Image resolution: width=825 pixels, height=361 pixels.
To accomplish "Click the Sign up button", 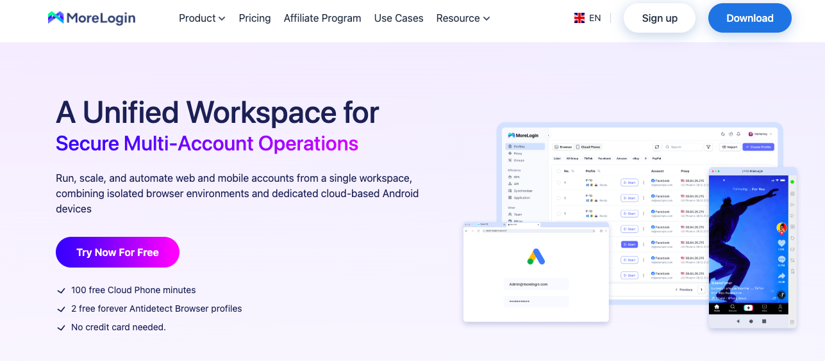I will pos(660,18).
